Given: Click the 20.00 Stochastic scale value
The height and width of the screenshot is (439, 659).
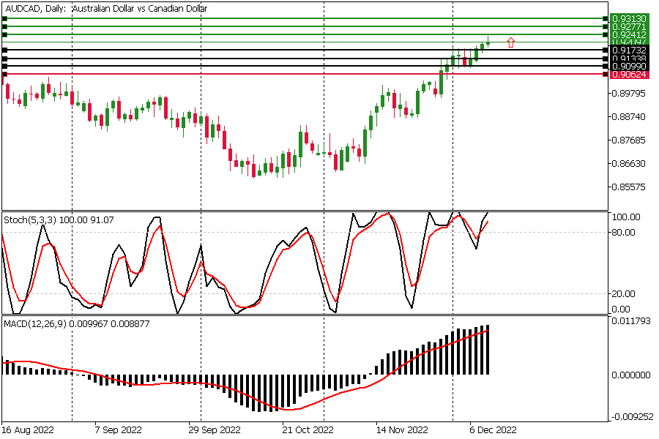Looking at the screenshot, I should (624, 293).
